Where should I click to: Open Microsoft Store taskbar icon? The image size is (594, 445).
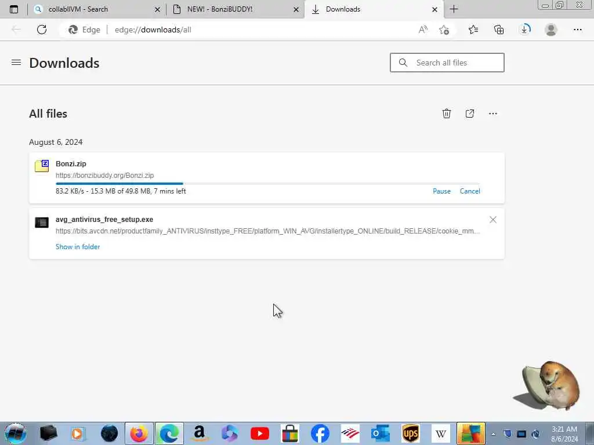click(x=290, y=433)
